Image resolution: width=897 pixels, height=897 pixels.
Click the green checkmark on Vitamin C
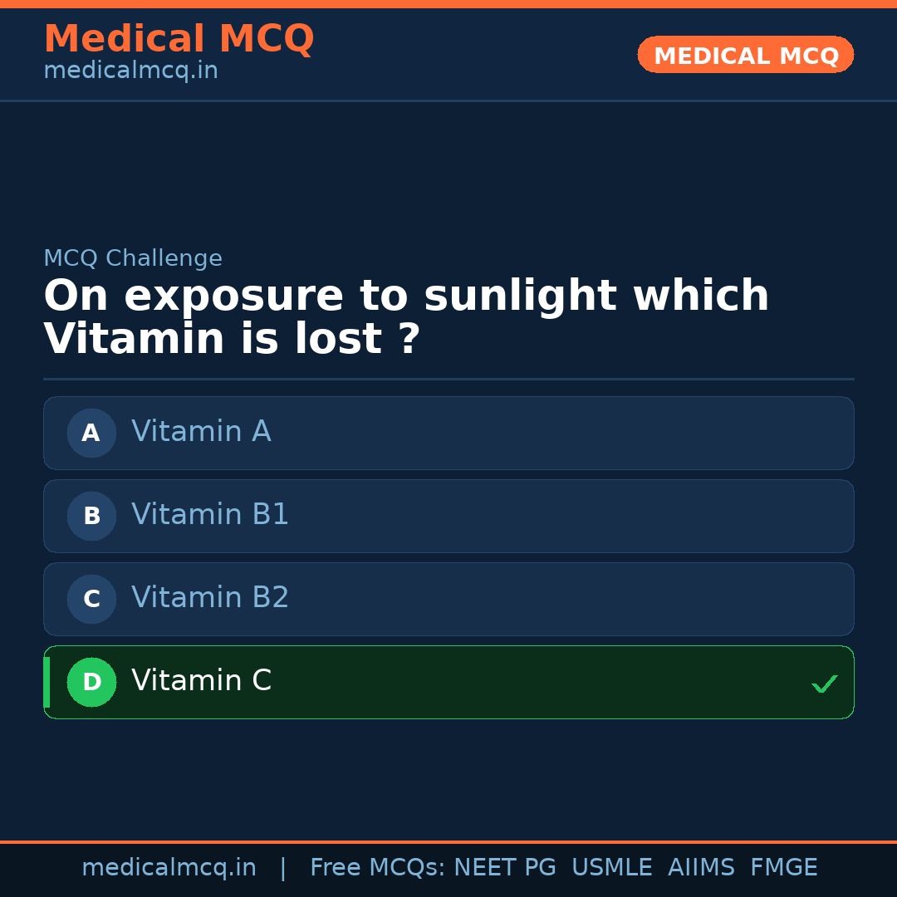(x=825, y=684)
